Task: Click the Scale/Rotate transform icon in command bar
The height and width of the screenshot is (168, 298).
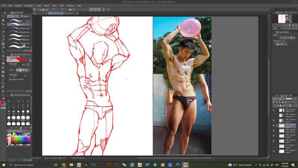Action: pos(74,10)
